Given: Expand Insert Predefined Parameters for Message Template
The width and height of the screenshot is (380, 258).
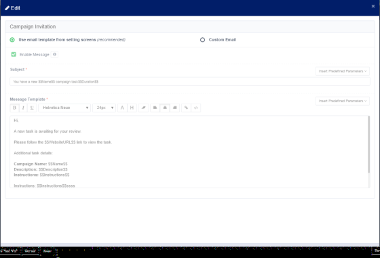Looking at the screenshot, I should (343, 101).
